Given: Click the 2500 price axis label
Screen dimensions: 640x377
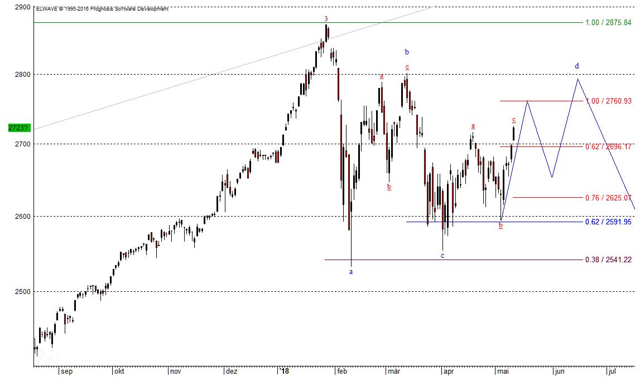Looking at the screenshot, I should (22, 291).
